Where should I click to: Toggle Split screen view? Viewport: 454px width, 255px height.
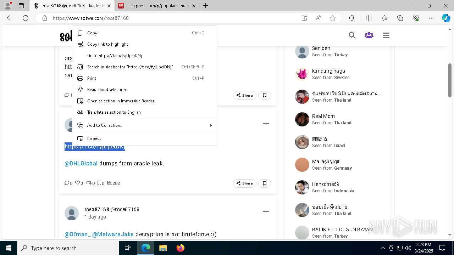click(369, 18)
